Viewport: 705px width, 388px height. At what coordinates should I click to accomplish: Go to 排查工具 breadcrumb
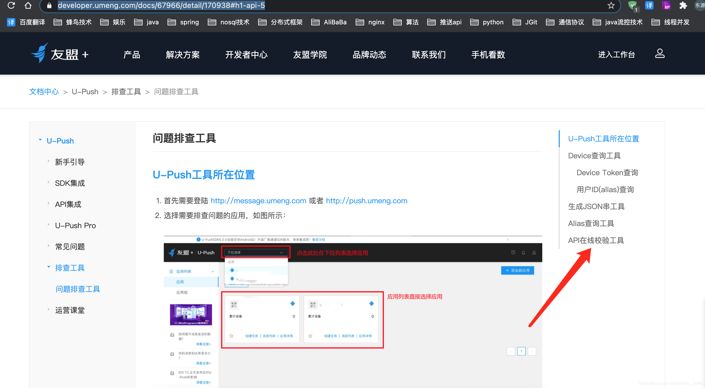[x=126, y=92]
